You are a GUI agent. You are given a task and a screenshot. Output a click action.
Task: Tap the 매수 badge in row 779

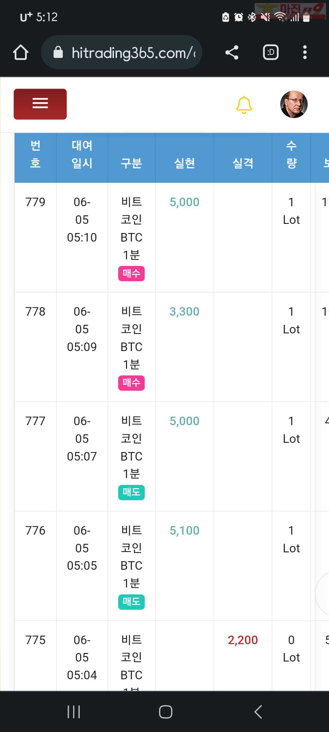click(x=131, y=273)
